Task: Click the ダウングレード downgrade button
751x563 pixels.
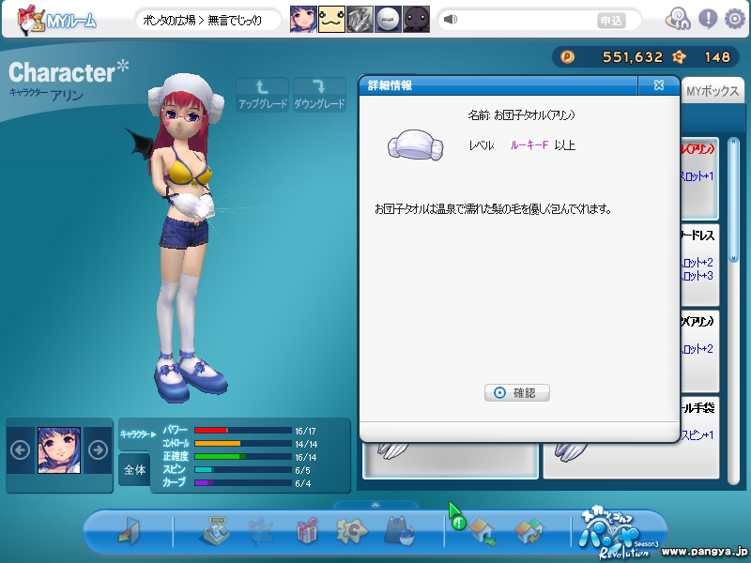Action: pyautogui.click(x=319, y=95)
